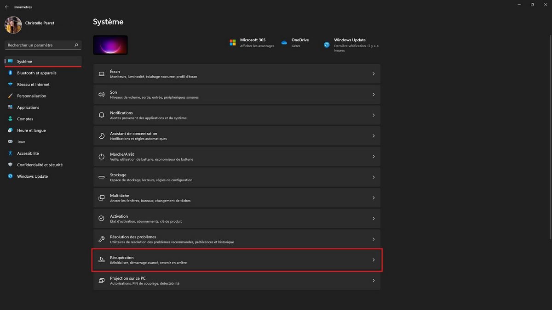Click the Jeux gamepad icon
This screenshot has height=310, width=552.
coord(10,142)
